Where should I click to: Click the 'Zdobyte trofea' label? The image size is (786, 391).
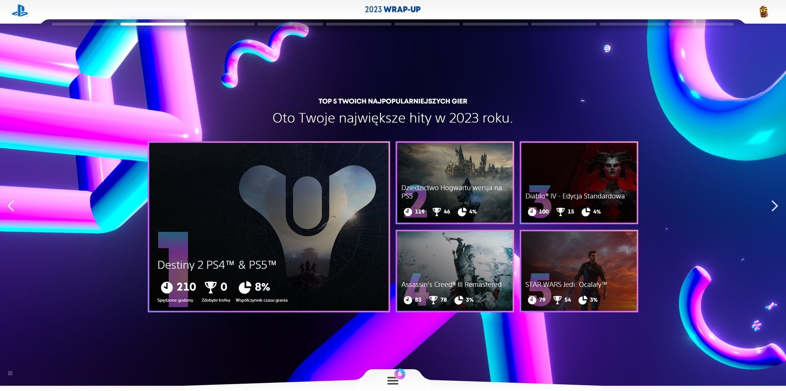(216, 300)
